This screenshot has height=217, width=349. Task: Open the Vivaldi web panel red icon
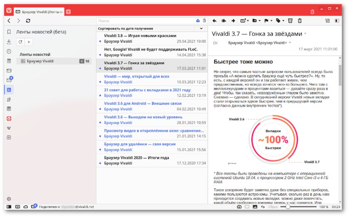click(x=9, y=118)
